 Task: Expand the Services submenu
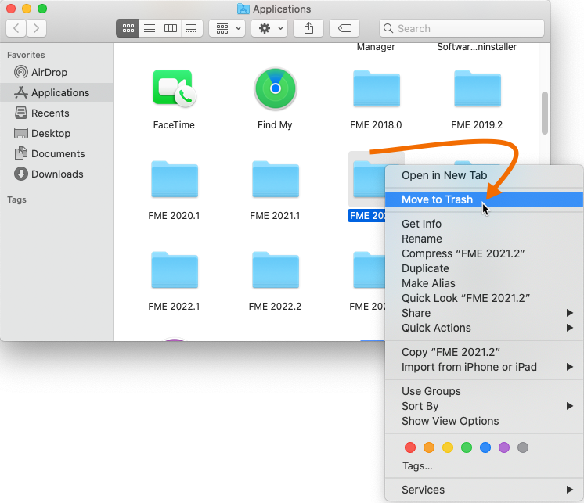tap(484, 490)
